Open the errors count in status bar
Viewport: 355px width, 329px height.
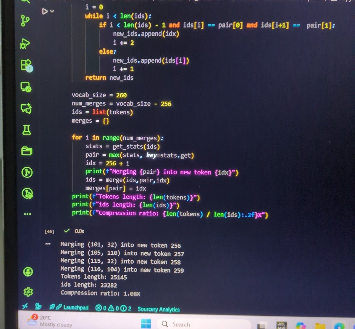(x=101, y=308)
